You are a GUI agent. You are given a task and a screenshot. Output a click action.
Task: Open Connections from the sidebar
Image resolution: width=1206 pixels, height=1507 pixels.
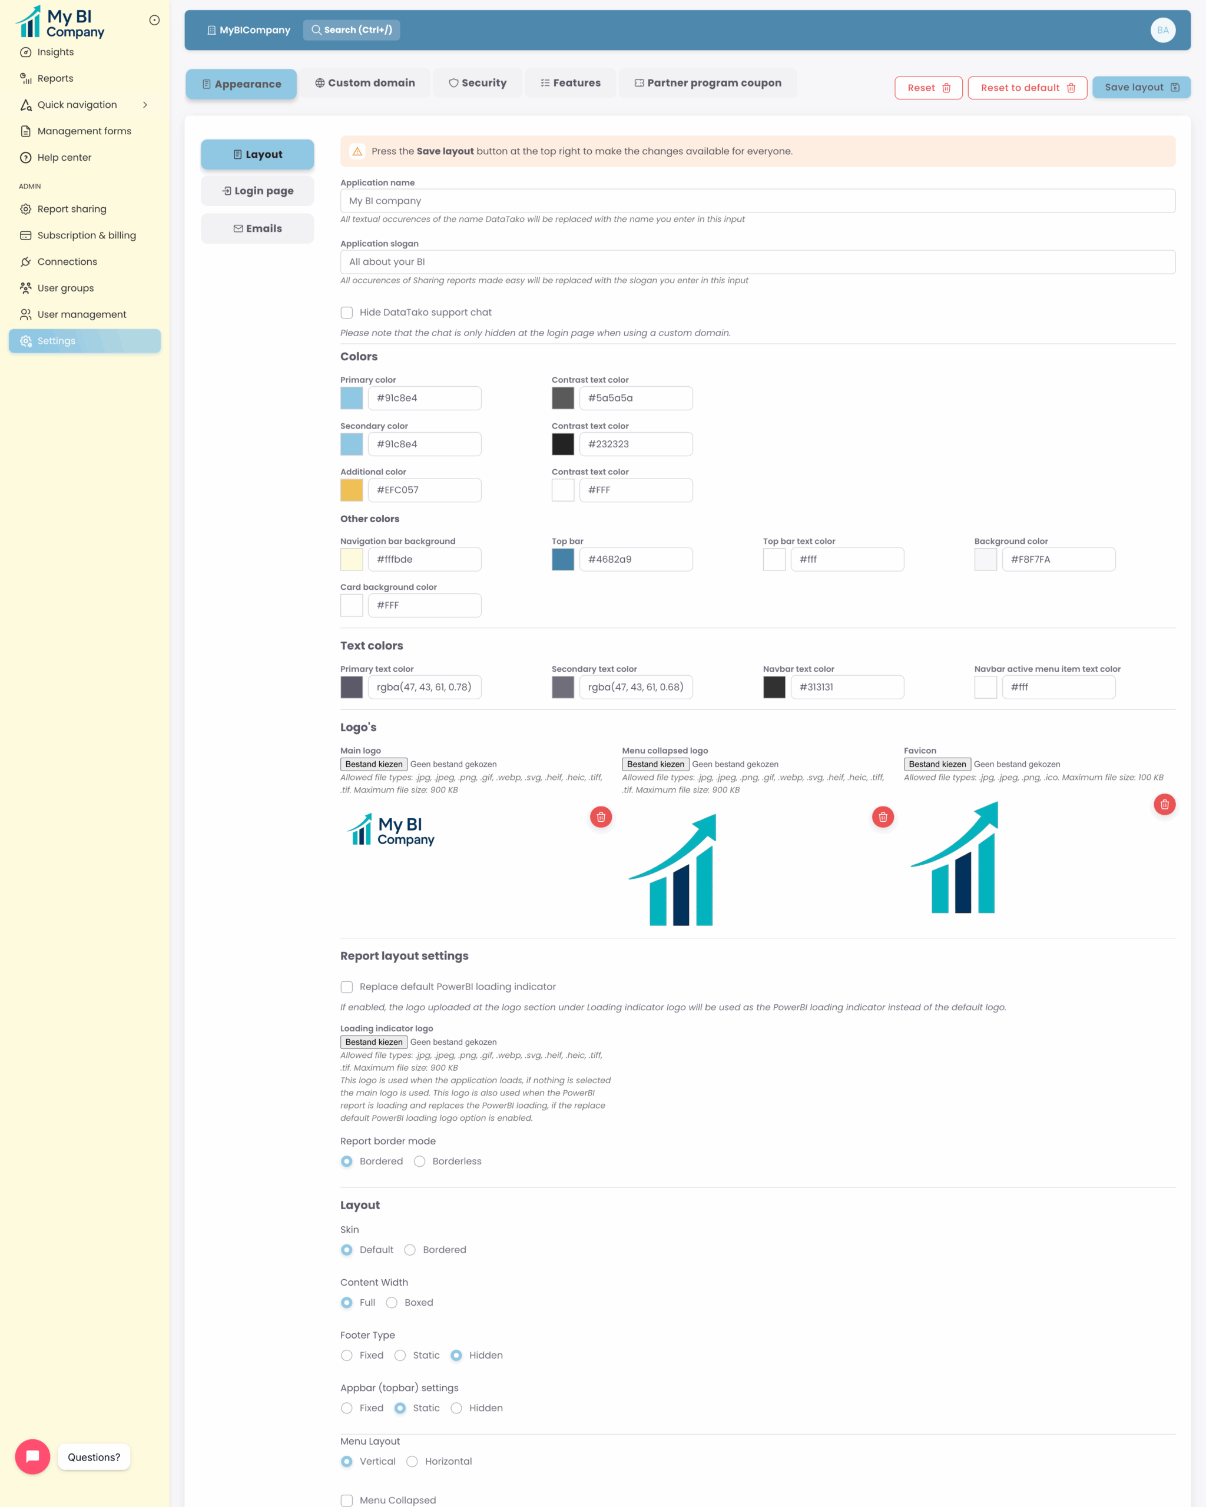click(x=67, y=261)
